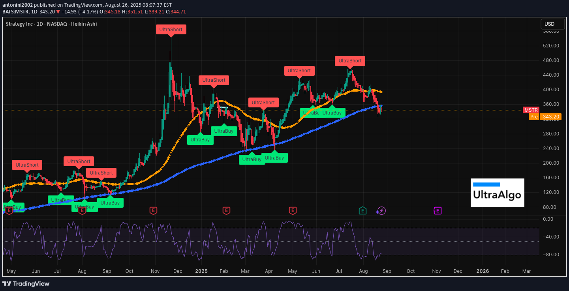Click the UltraBuy label below February 2025
Screen dimensions: 569x291
224,131
